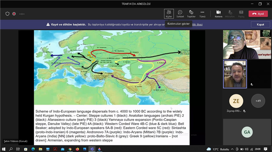
Task: Open the Tepkiler reactions menu
Action: (191, 14)
